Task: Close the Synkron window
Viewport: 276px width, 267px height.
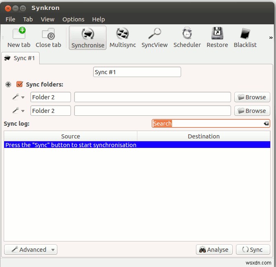Action: click(x=8, y=8)
